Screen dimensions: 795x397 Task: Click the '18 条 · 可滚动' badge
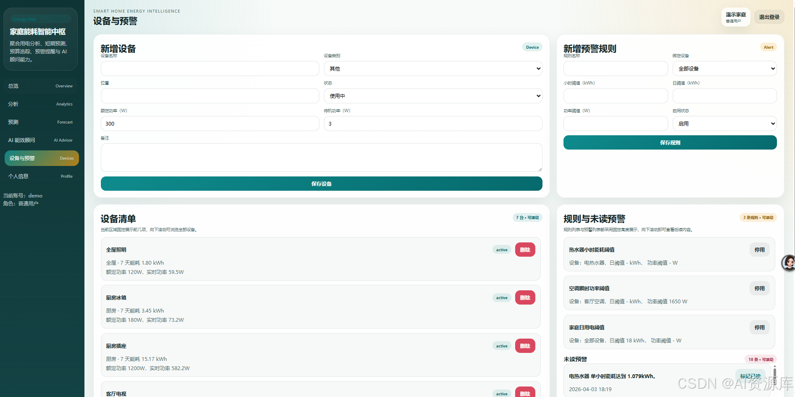[x=761, y=359]
